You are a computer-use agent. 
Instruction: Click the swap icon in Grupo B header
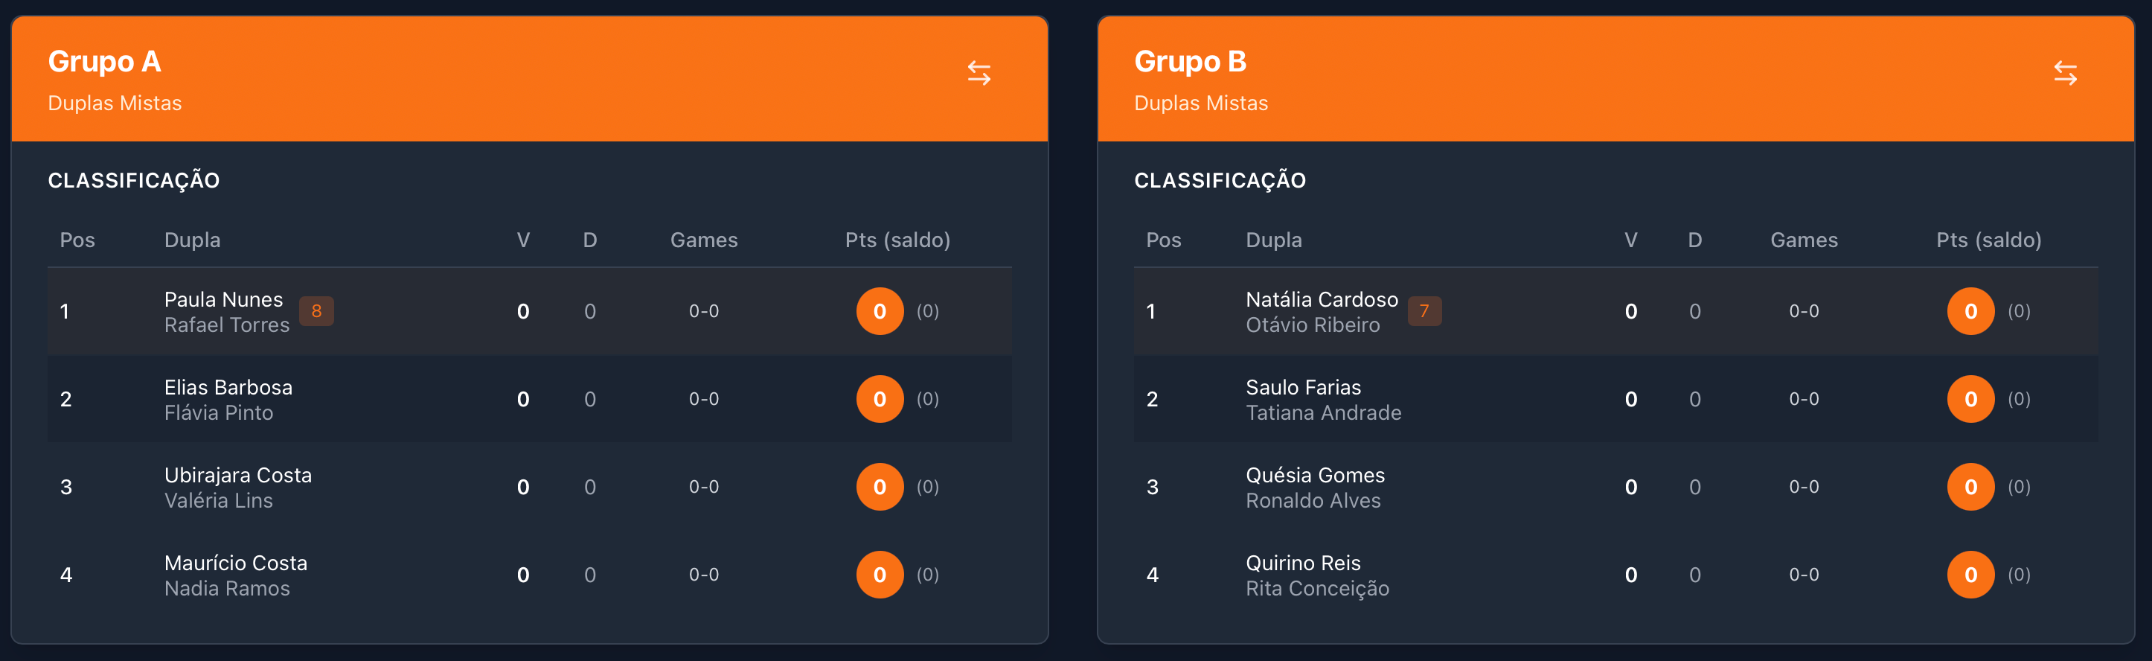2066,72
